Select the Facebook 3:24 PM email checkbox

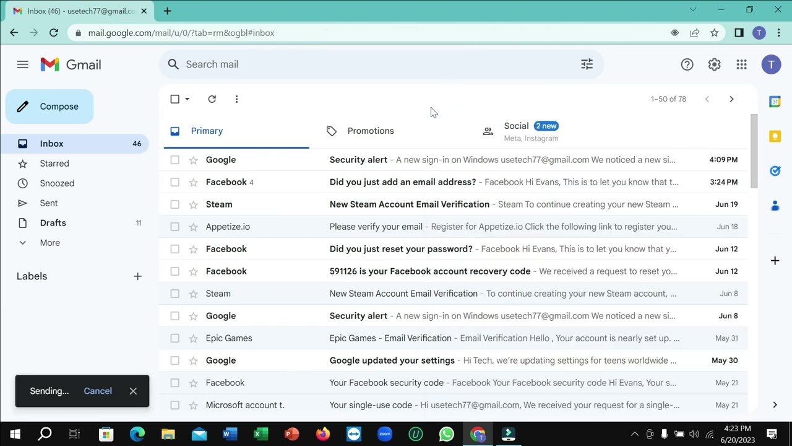[174, 182]
